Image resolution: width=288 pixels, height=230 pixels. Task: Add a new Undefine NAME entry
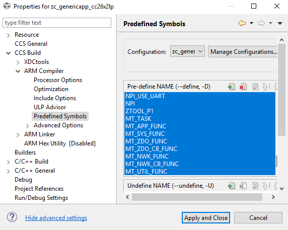pyautogui.click(x=232, y=186)
